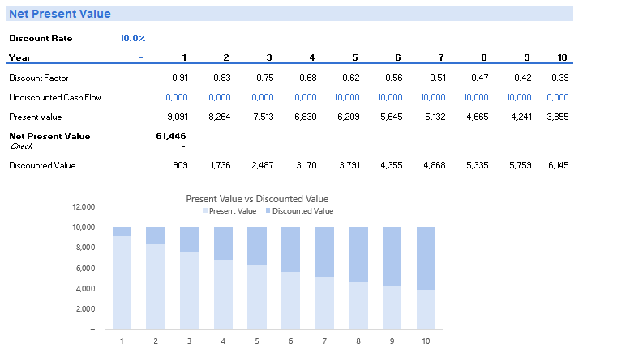Viewport: 617px width, 352px height.
Task: Click the Discounted Value legend color swatch
Action: [268, 211]
